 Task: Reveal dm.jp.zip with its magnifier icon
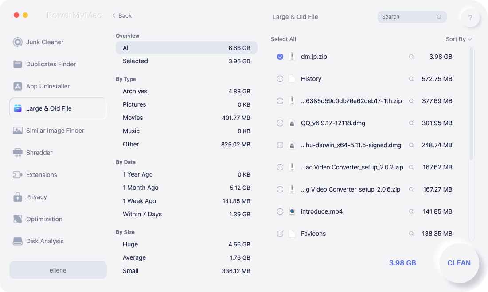(411, 57)
